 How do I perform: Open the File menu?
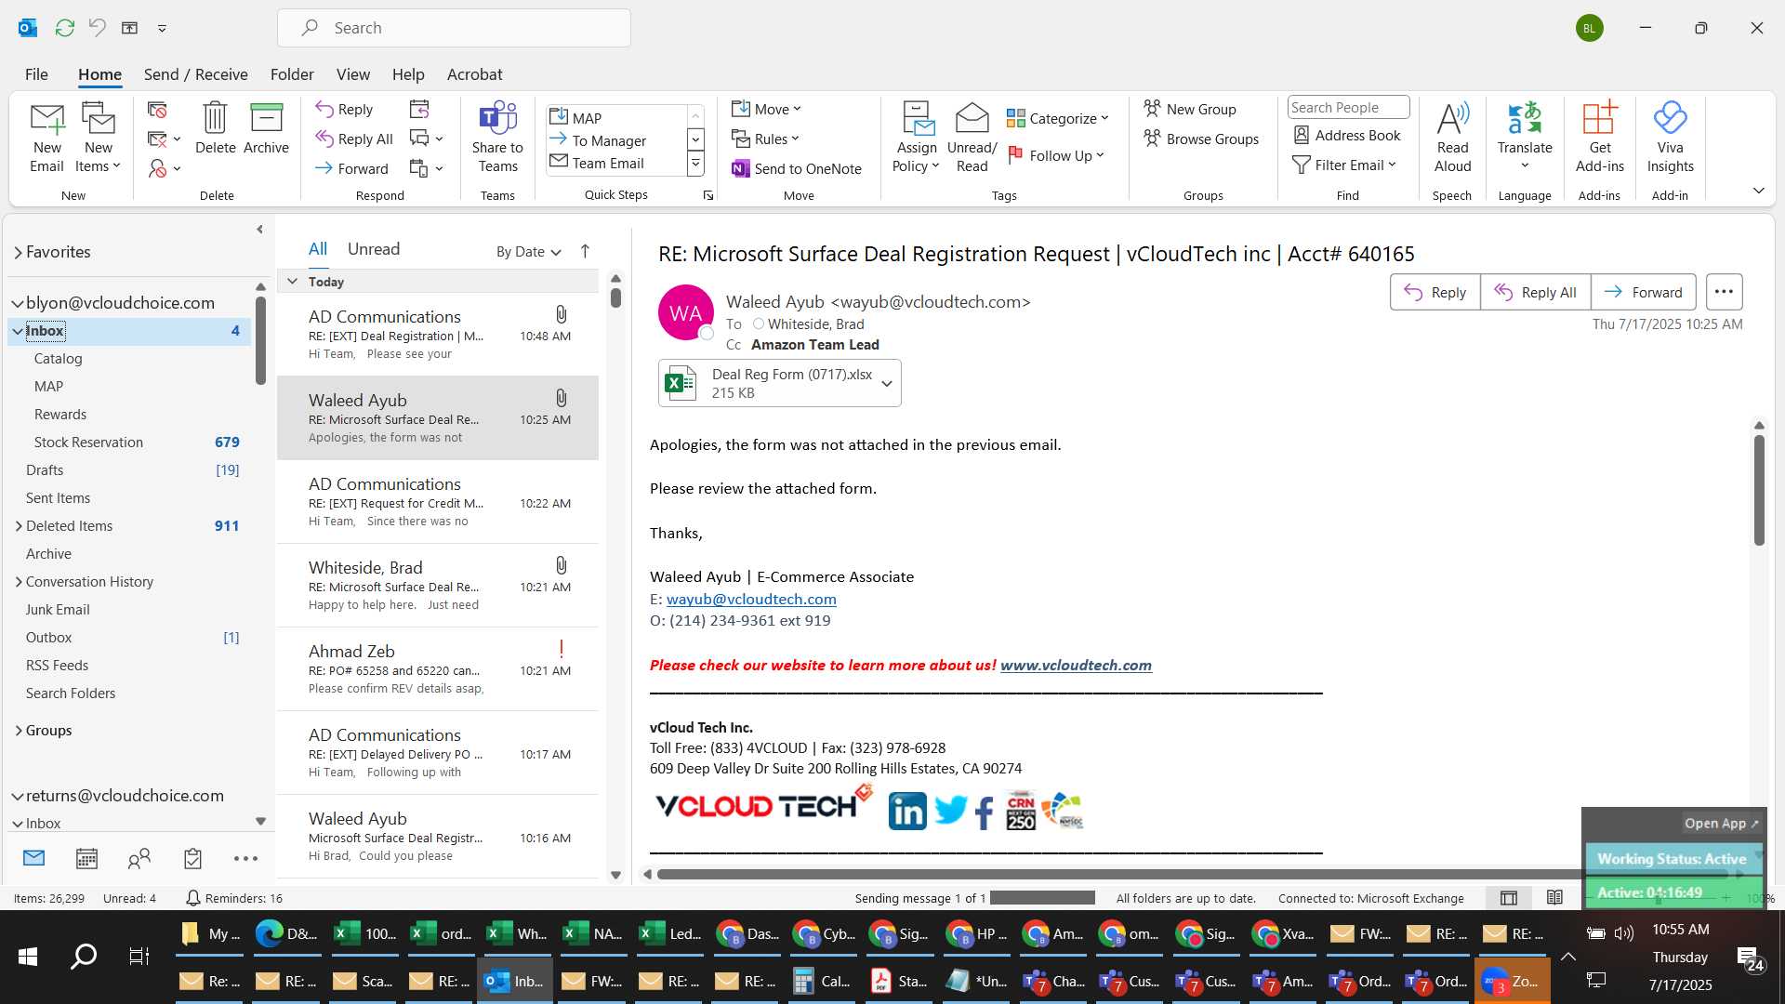pyautogui.click(x=36, y=74)
